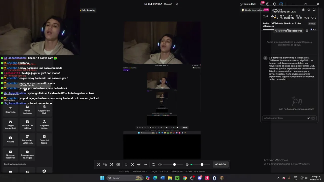Click chat message 'mira mi comentario'
The height and width of the screenshot is (182, 324).
click(x=26, y=103)
